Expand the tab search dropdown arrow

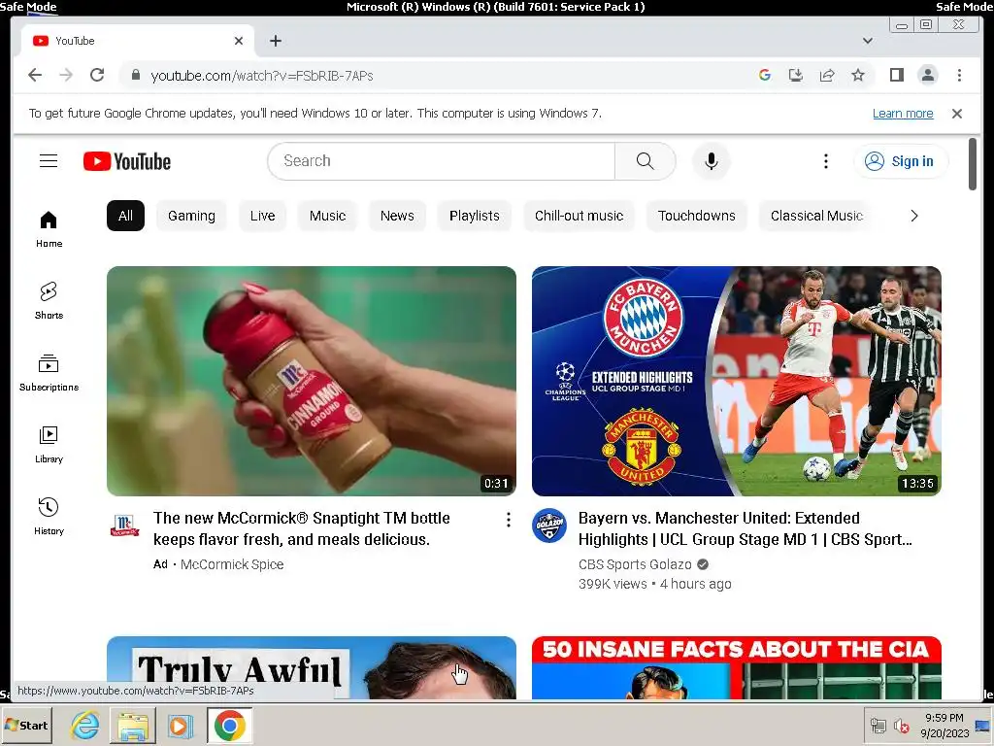tap(867, 41)
